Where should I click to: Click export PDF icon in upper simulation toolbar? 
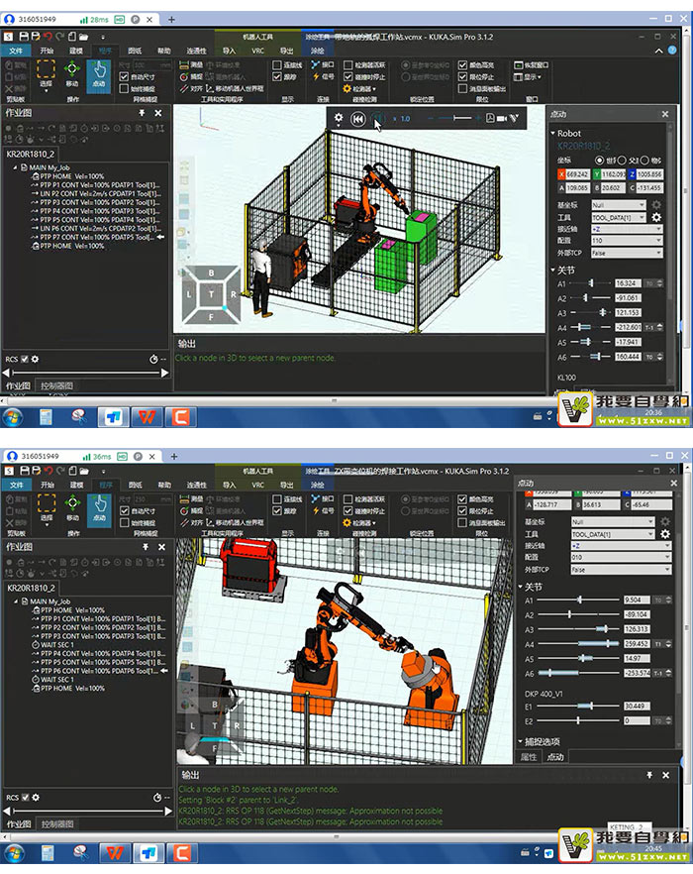point(490,118)
